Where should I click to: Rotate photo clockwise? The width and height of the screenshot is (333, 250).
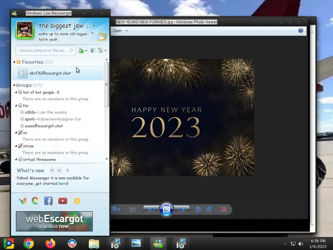click(209, 209)
